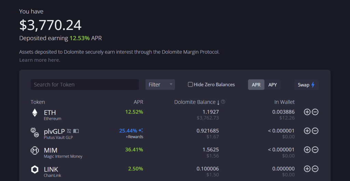
Task: Click the withdraw minus icon for ETH
Action: coord(315,112)
